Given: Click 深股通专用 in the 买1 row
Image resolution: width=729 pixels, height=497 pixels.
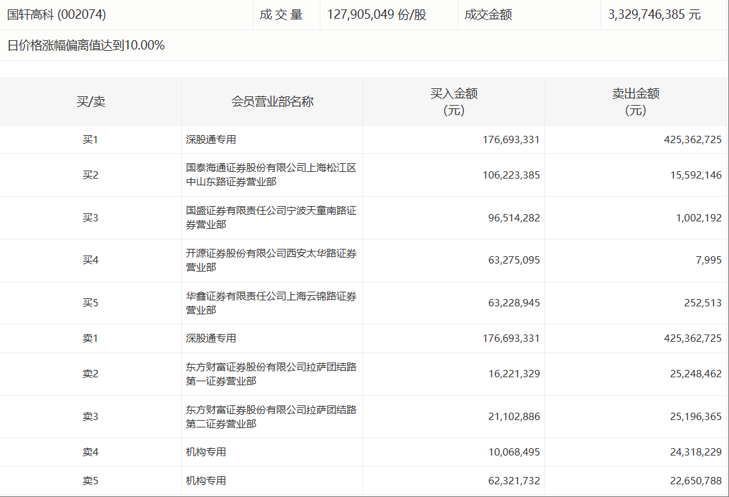Looking at the screenshot, I should point(211,140).
